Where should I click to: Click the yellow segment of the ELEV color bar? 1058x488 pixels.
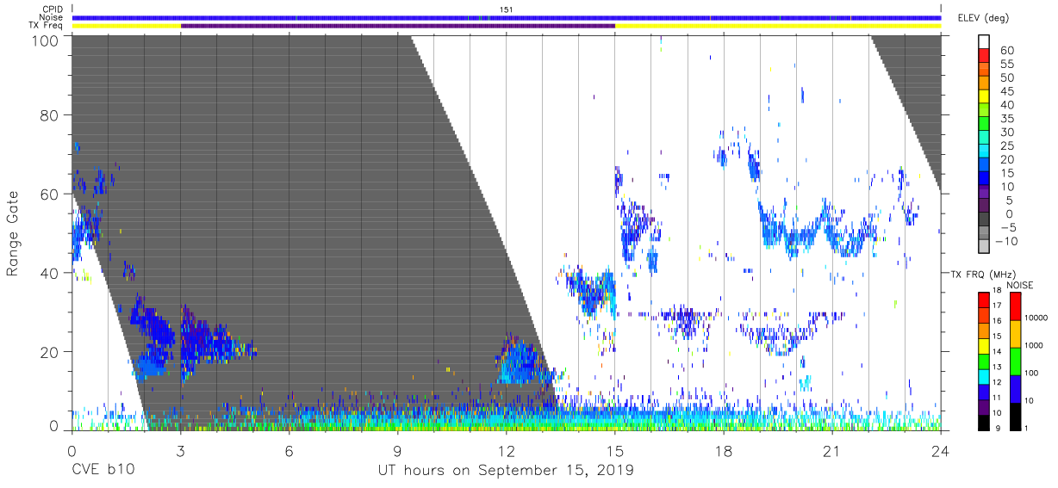click(x=984, y=98)
